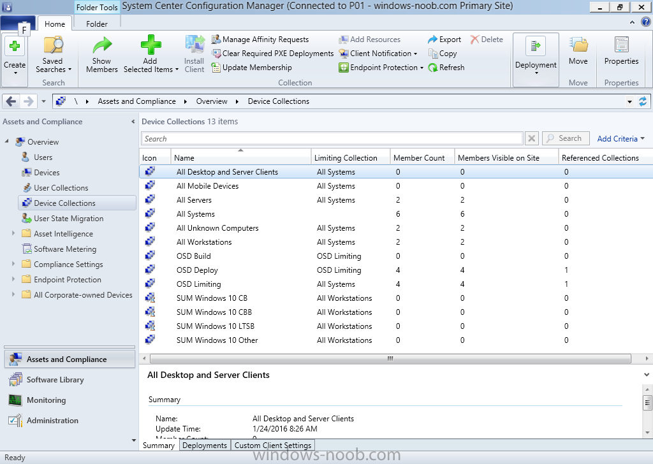Click the horizontal scrollbar of the list
The height and width of the screenshot is (464, 653).
[390, 358]
